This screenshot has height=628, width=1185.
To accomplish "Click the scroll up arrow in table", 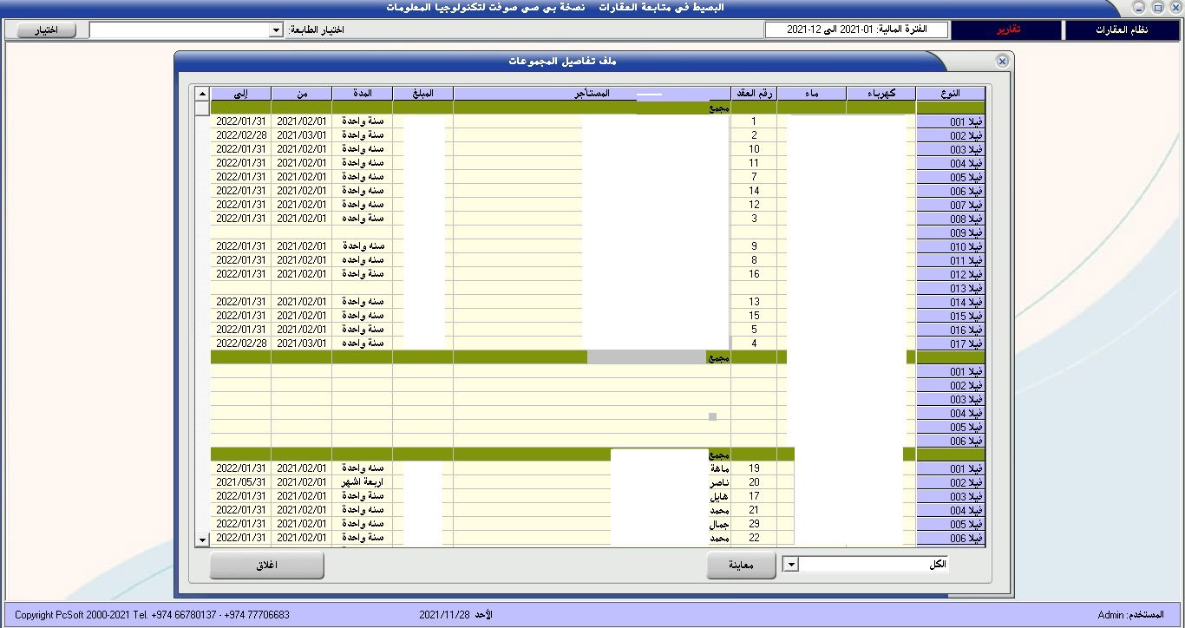I will pyautogui.click(x=202, y=94).
